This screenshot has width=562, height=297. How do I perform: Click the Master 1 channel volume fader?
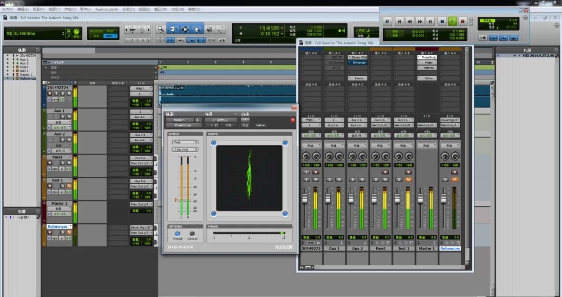[x=420, y=199]
